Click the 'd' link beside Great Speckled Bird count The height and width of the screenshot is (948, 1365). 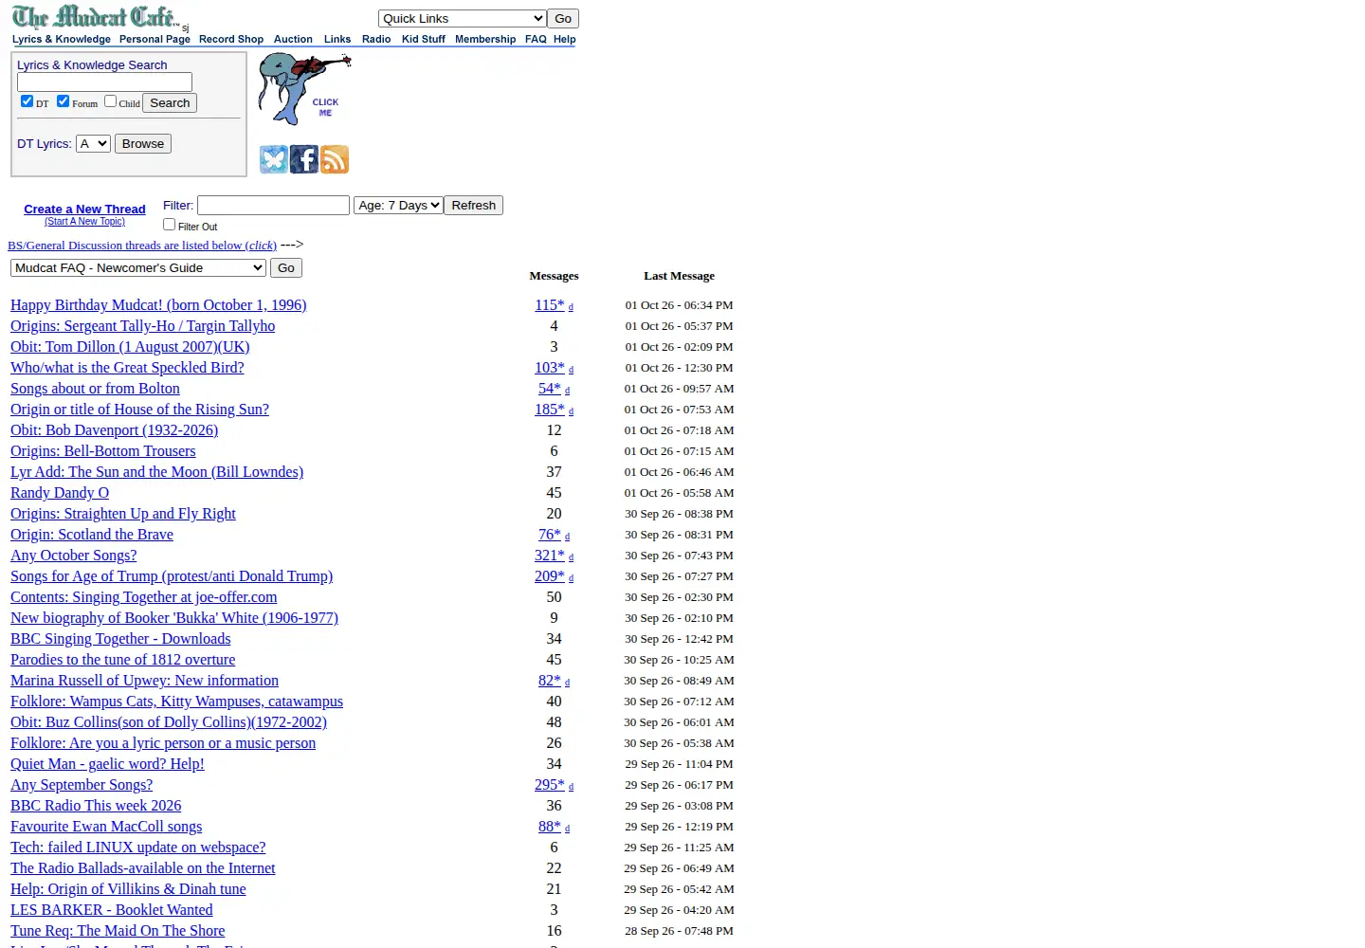(x=571, y=370)
